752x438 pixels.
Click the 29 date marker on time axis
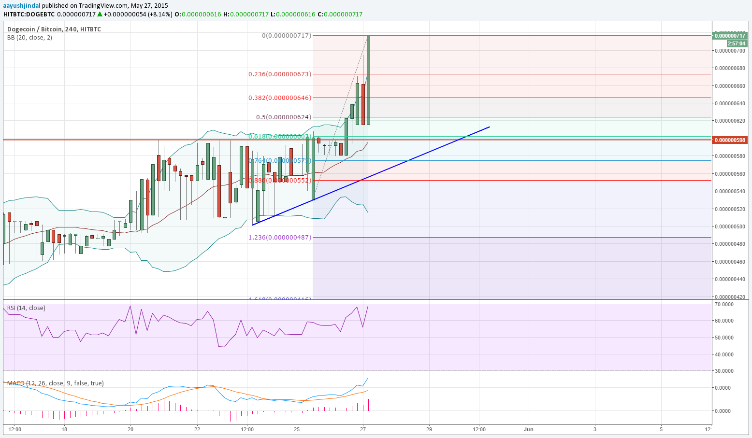click(x=429, y=429)
